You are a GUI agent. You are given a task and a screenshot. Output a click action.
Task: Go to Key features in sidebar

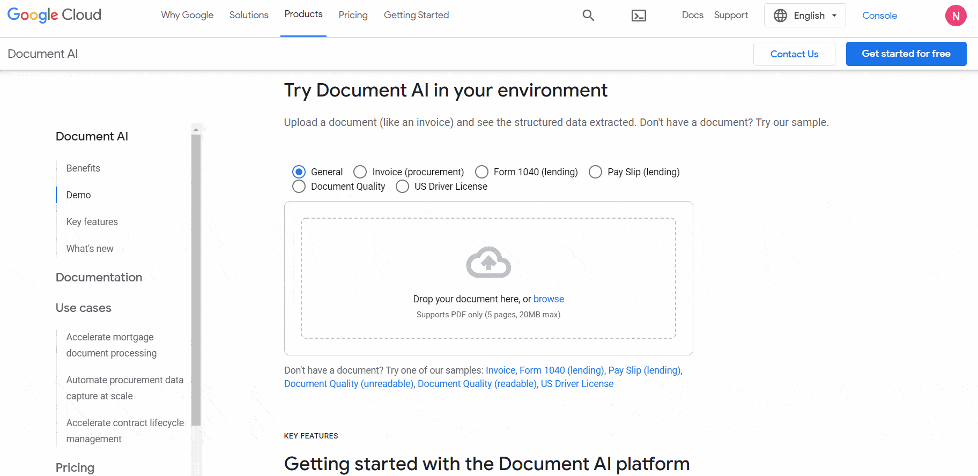[92, 222]
